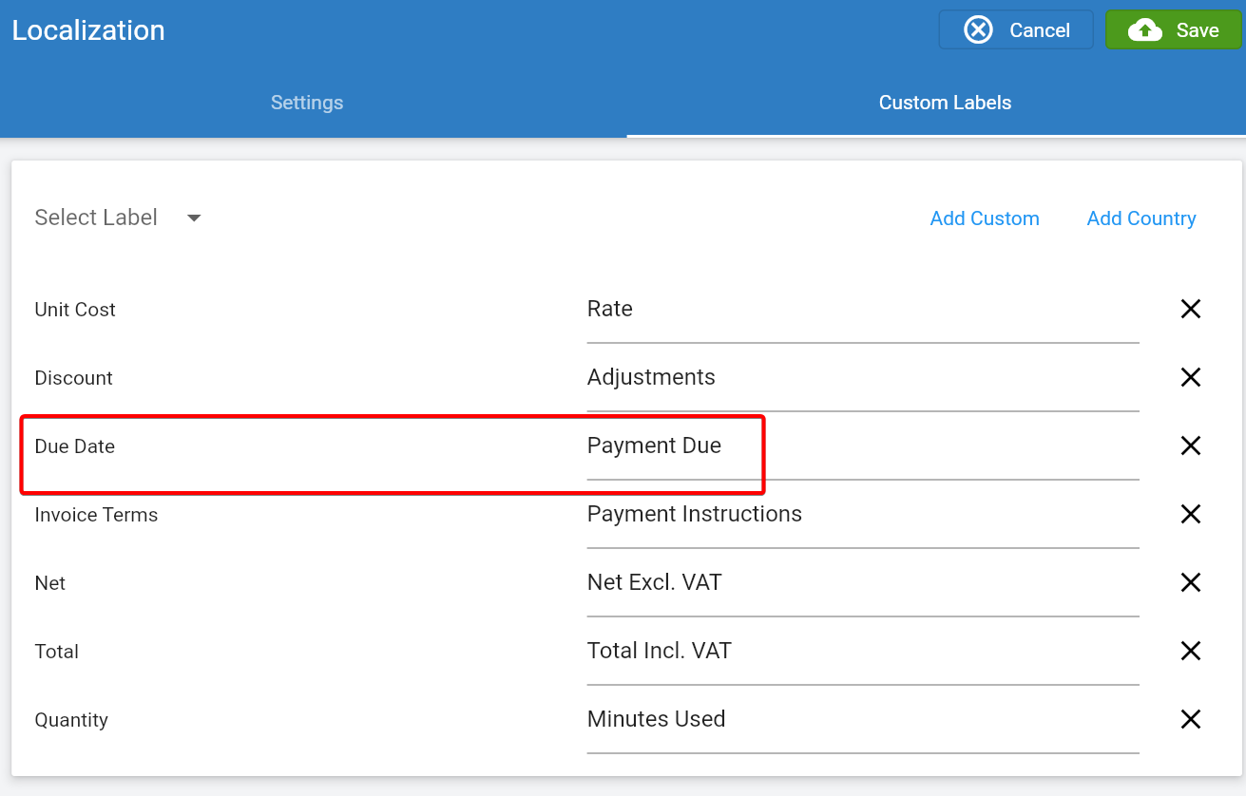Screen dimensions: 1246x796
Task: Edit the Total Incl. VAT field
Action: (863, 652)
